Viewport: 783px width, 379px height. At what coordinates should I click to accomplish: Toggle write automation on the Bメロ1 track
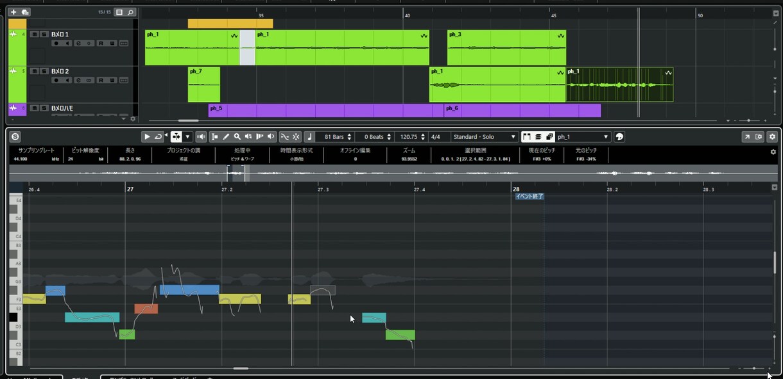[112, 43]
